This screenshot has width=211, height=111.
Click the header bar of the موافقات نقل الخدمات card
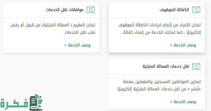pos(51,10)
